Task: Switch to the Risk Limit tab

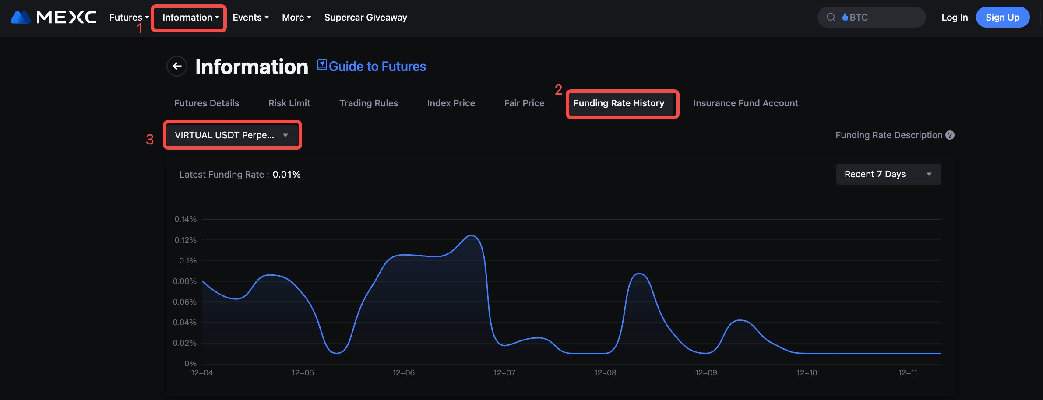Action: click(x=289, y=103)
